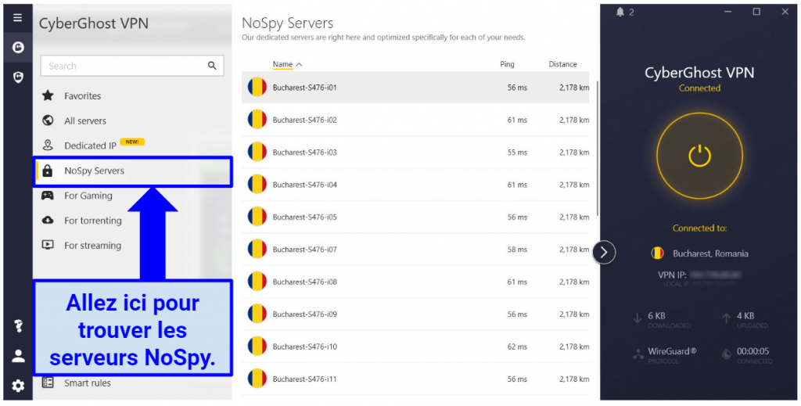Click the For streaming play icon

(48, 245)
